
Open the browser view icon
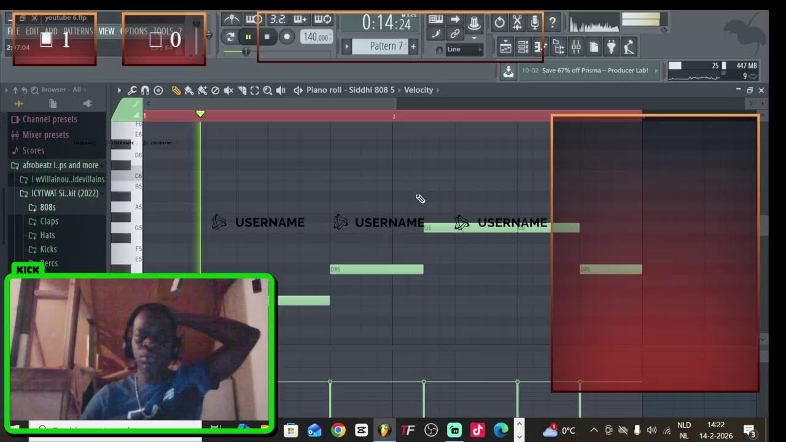[x=558, y=47]
